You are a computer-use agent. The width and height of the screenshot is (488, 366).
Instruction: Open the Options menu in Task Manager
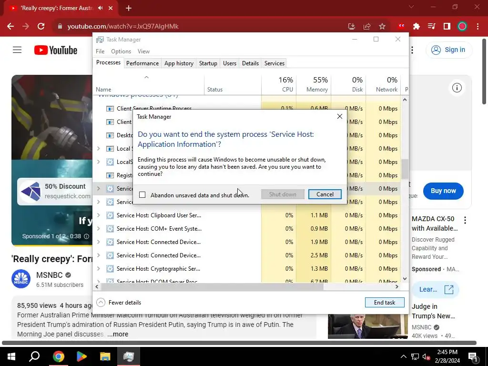tap(121, 51)
